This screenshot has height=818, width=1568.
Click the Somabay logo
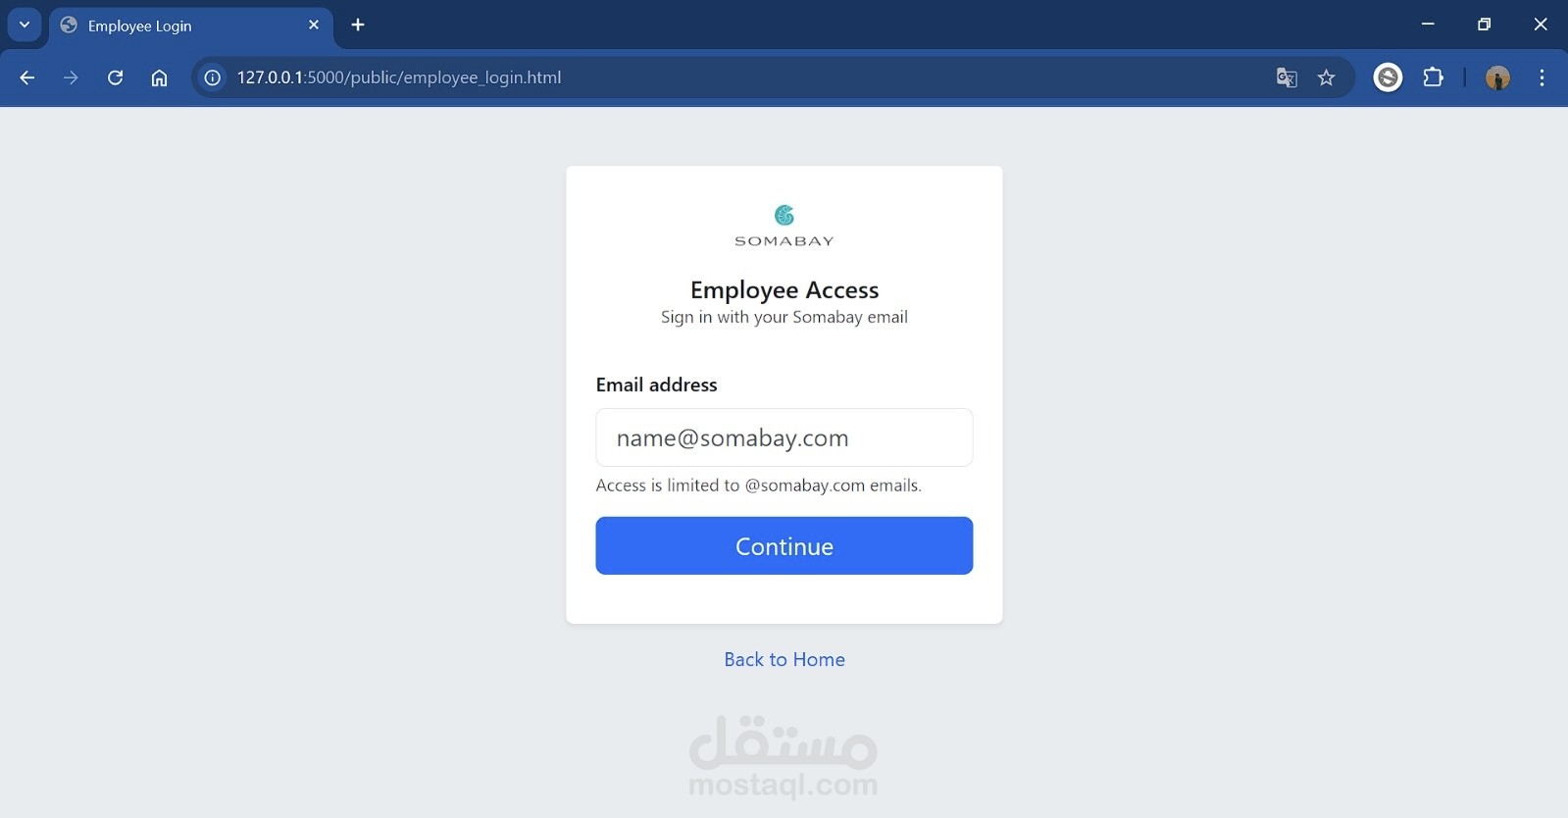pos(784,226)
